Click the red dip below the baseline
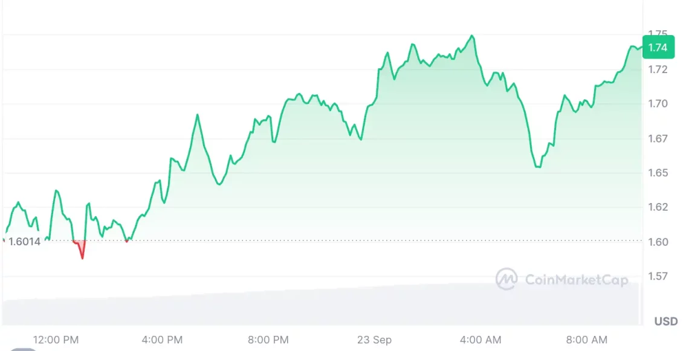The image size is (689, 351). click(81, 249)
